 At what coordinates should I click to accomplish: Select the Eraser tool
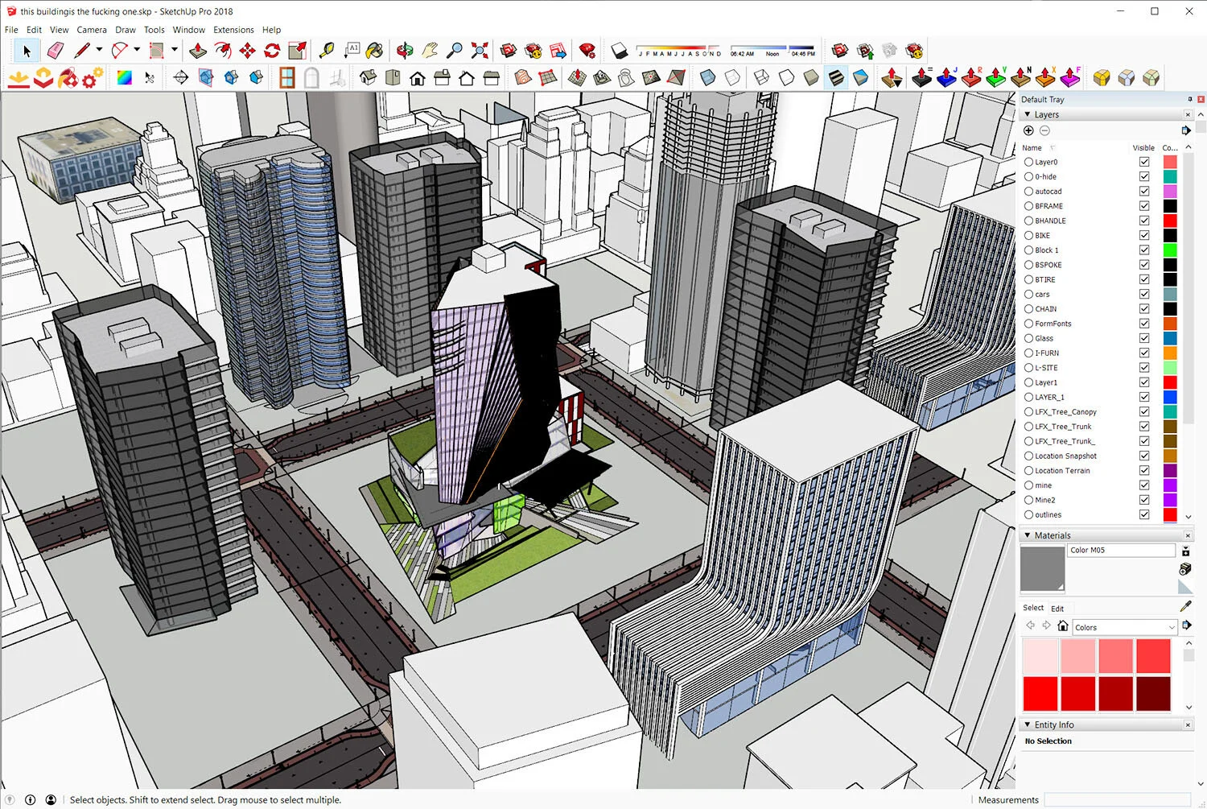(54, 50)
